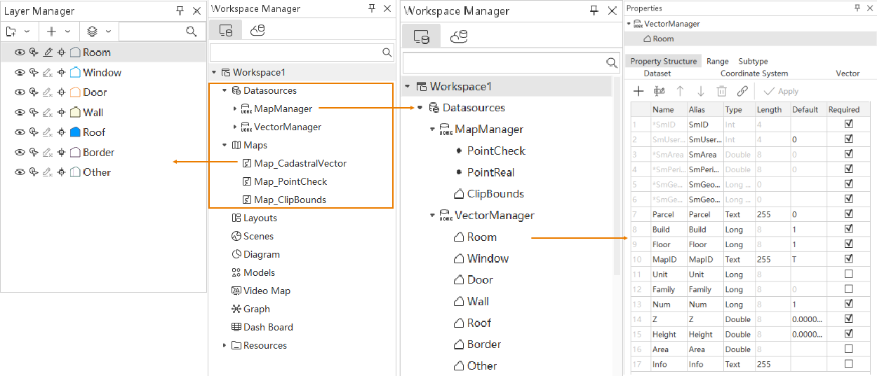Viewport: 877px width, 376px height.
Task: Check the Required box for Unit field
Action: (x=848, y=274)
